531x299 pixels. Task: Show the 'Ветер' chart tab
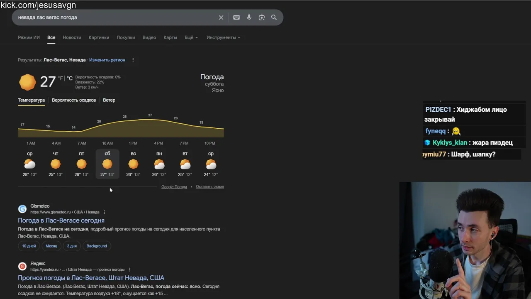(x=109, y=100)
